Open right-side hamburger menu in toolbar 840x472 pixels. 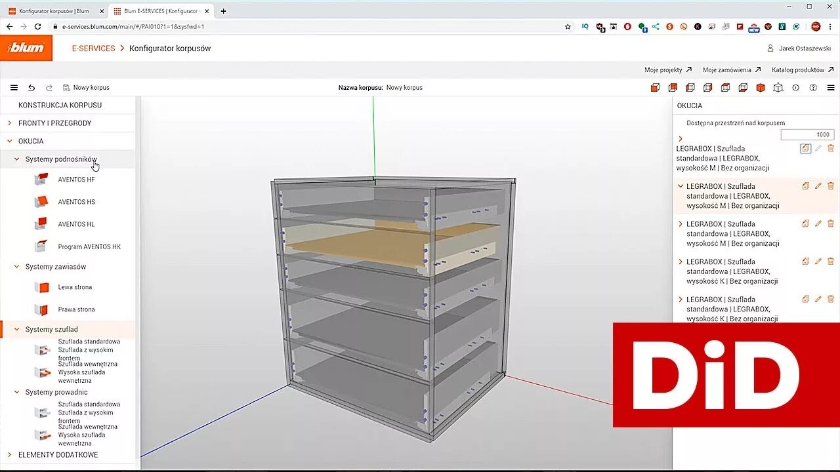(831, 87)
